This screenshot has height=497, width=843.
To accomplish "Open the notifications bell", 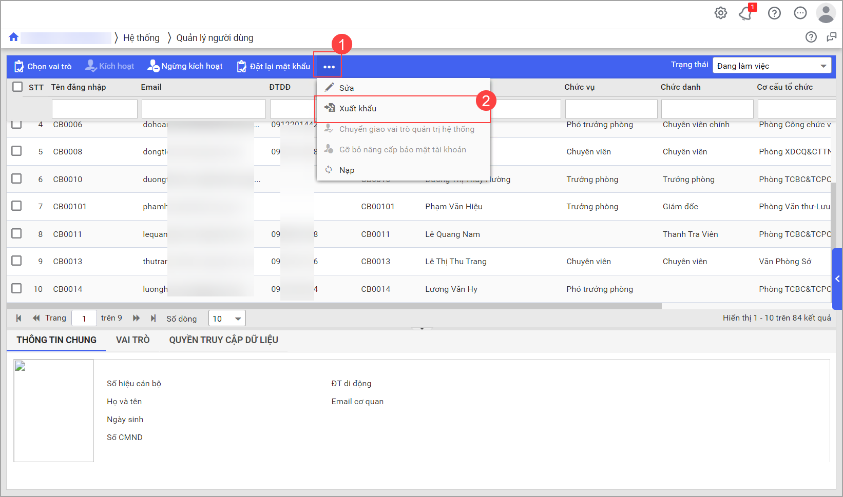I will tap(746, 13).
